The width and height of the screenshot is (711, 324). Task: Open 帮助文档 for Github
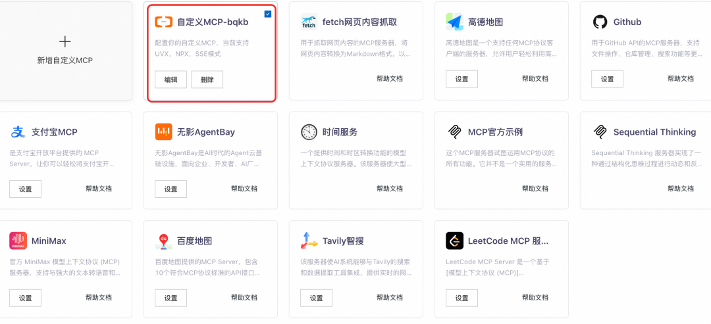(x=681, y=78)
